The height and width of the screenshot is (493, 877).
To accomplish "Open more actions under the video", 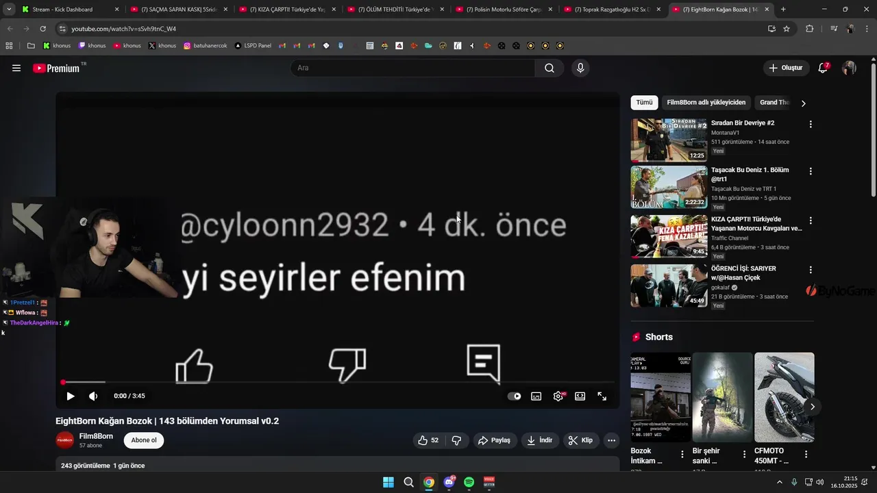I will [x=612, y=440].
